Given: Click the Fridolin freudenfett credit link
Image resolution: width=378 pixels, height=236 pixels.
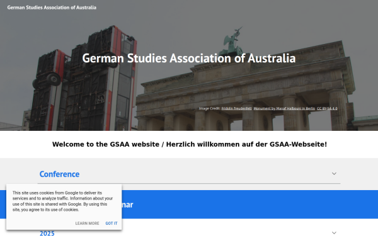Looking at the screenshot, I should [x=236, y=109].
